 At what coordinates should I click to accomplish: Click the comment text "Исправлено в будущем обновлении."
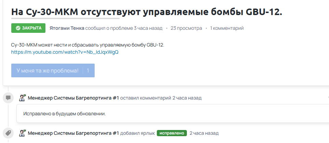[65, 114]
